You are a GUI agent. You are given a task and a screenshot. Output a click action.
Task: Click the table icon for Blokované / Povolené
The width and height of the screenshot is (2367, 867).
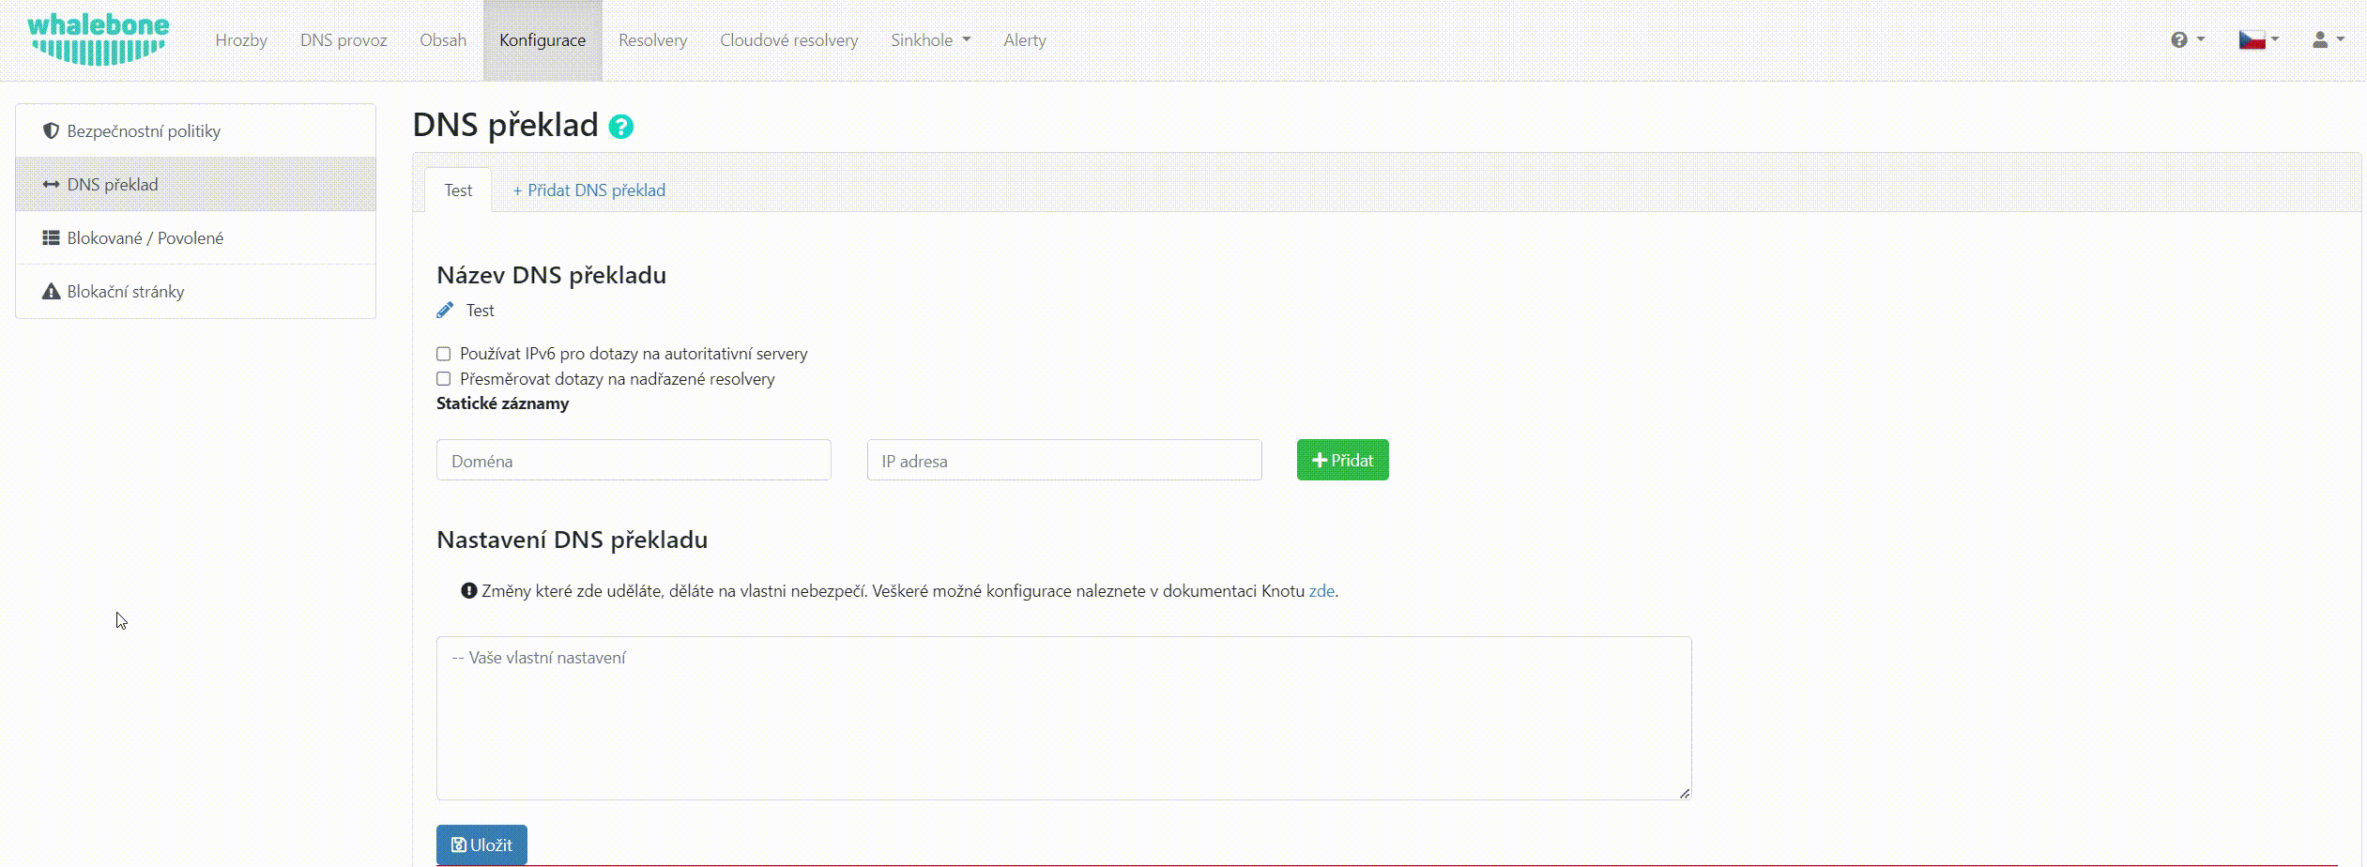(x=52, y=238)
